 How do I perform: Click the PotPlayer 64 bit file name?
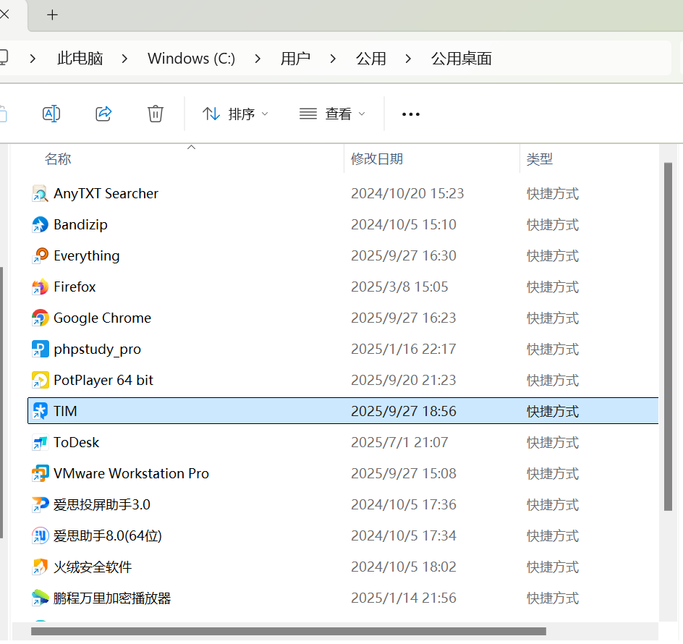pos(103,381)
